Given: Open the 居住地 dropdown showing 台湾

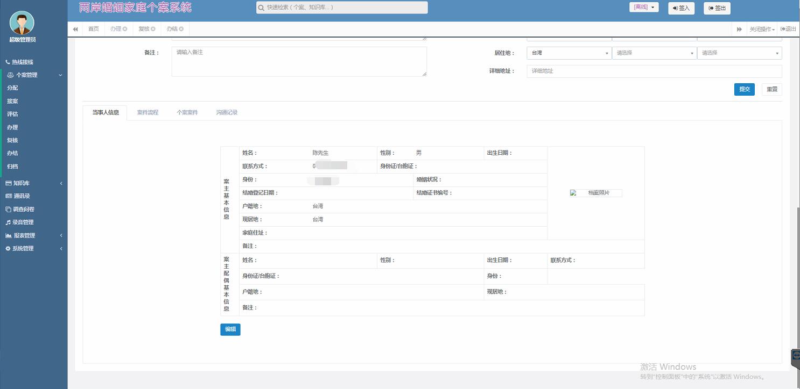Looking at the screenshot, I should click(x=569, y=53).
